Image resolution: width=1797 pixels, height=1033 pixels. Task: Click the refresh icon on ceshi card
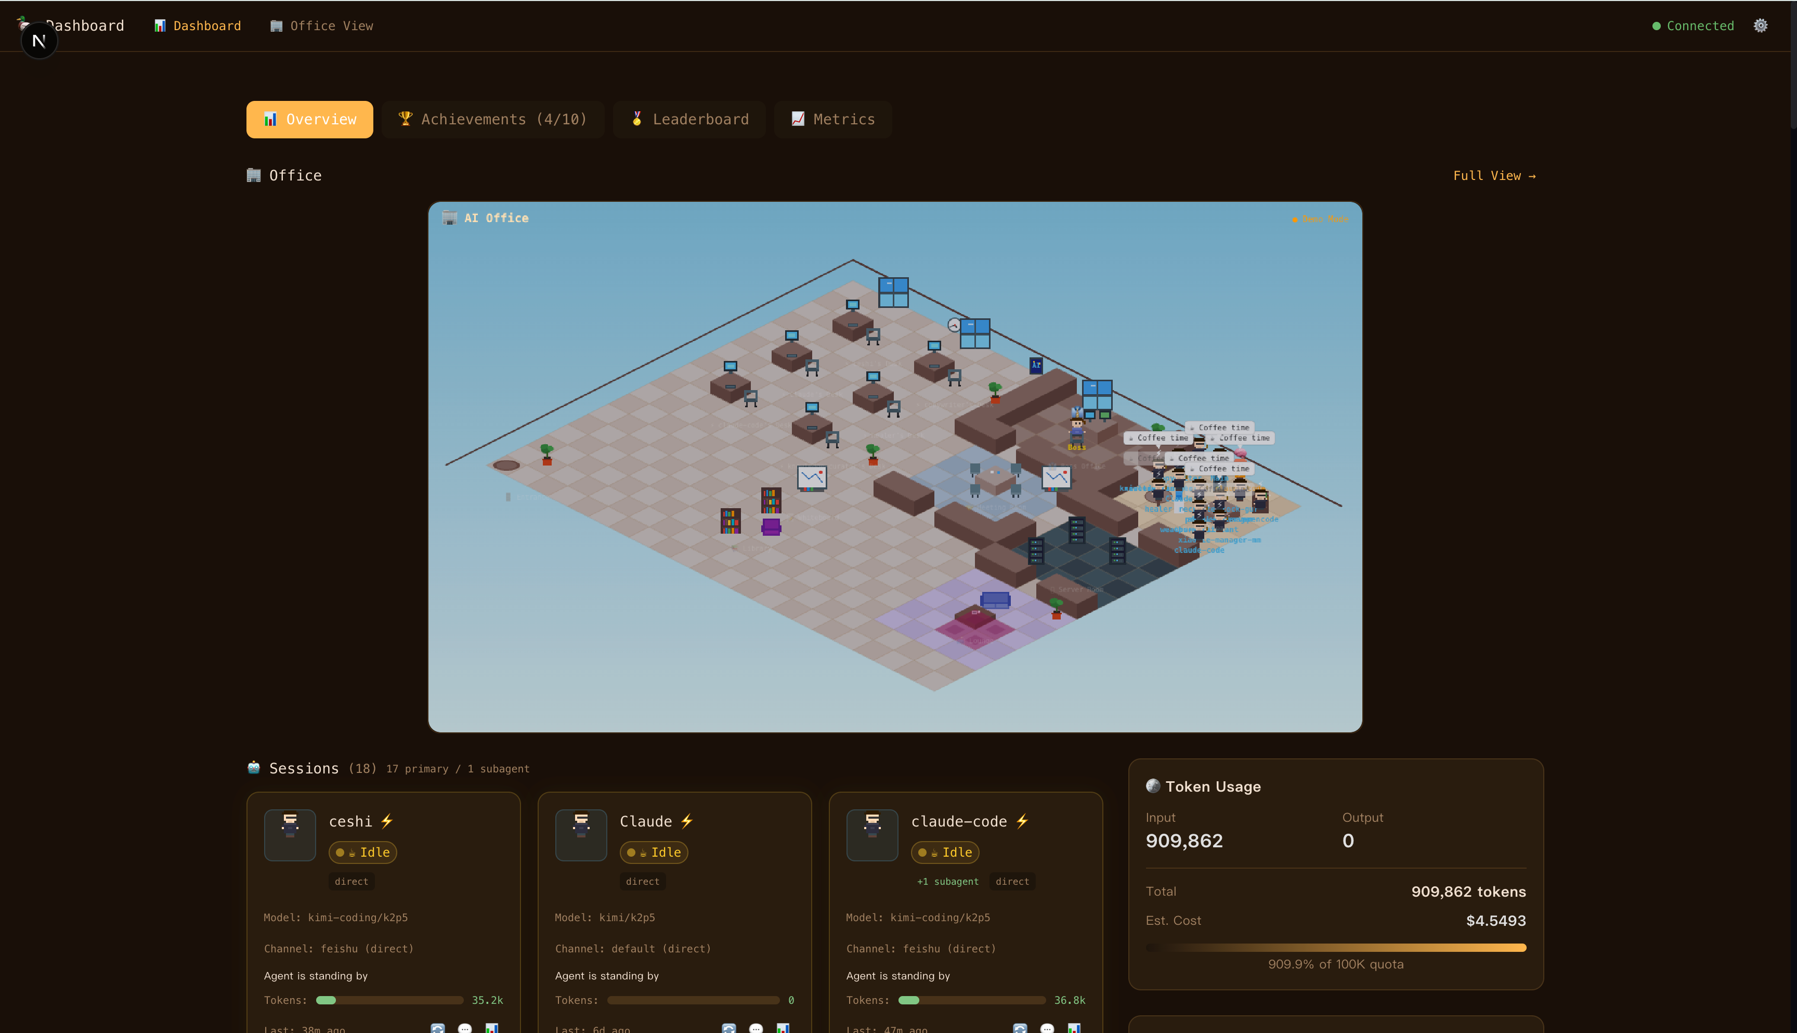coord(437,1028)
